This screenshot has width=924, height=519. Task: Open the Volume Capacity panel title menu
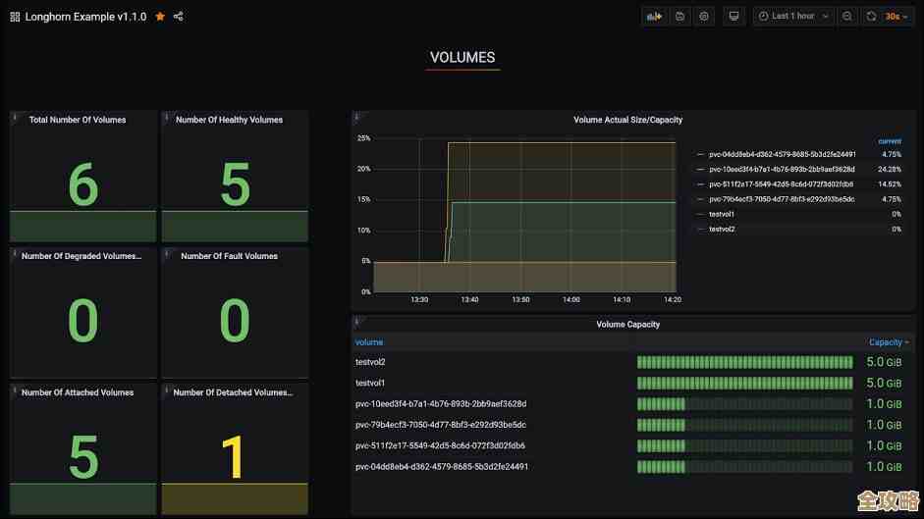(627, 324)
